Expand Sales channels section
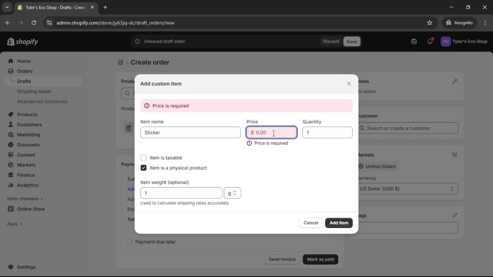 point(25,199)
